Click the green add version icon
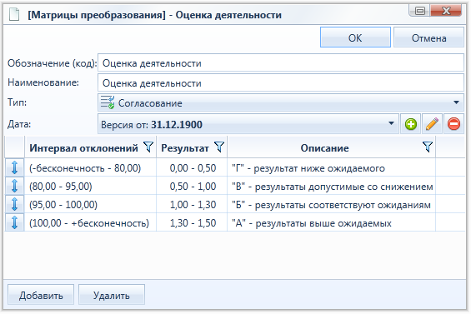 [411, 124]
